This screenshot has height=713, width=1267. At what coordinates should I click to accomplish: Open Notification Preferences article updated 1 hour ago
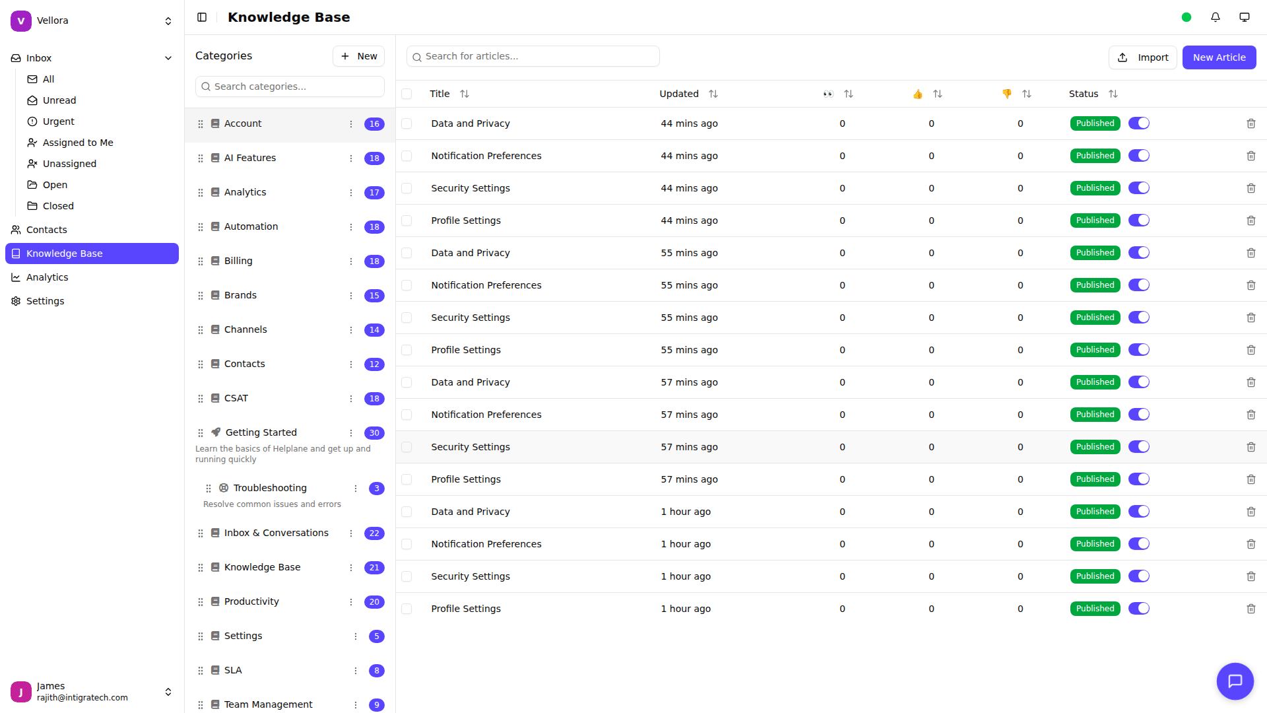tap(486, 544)
